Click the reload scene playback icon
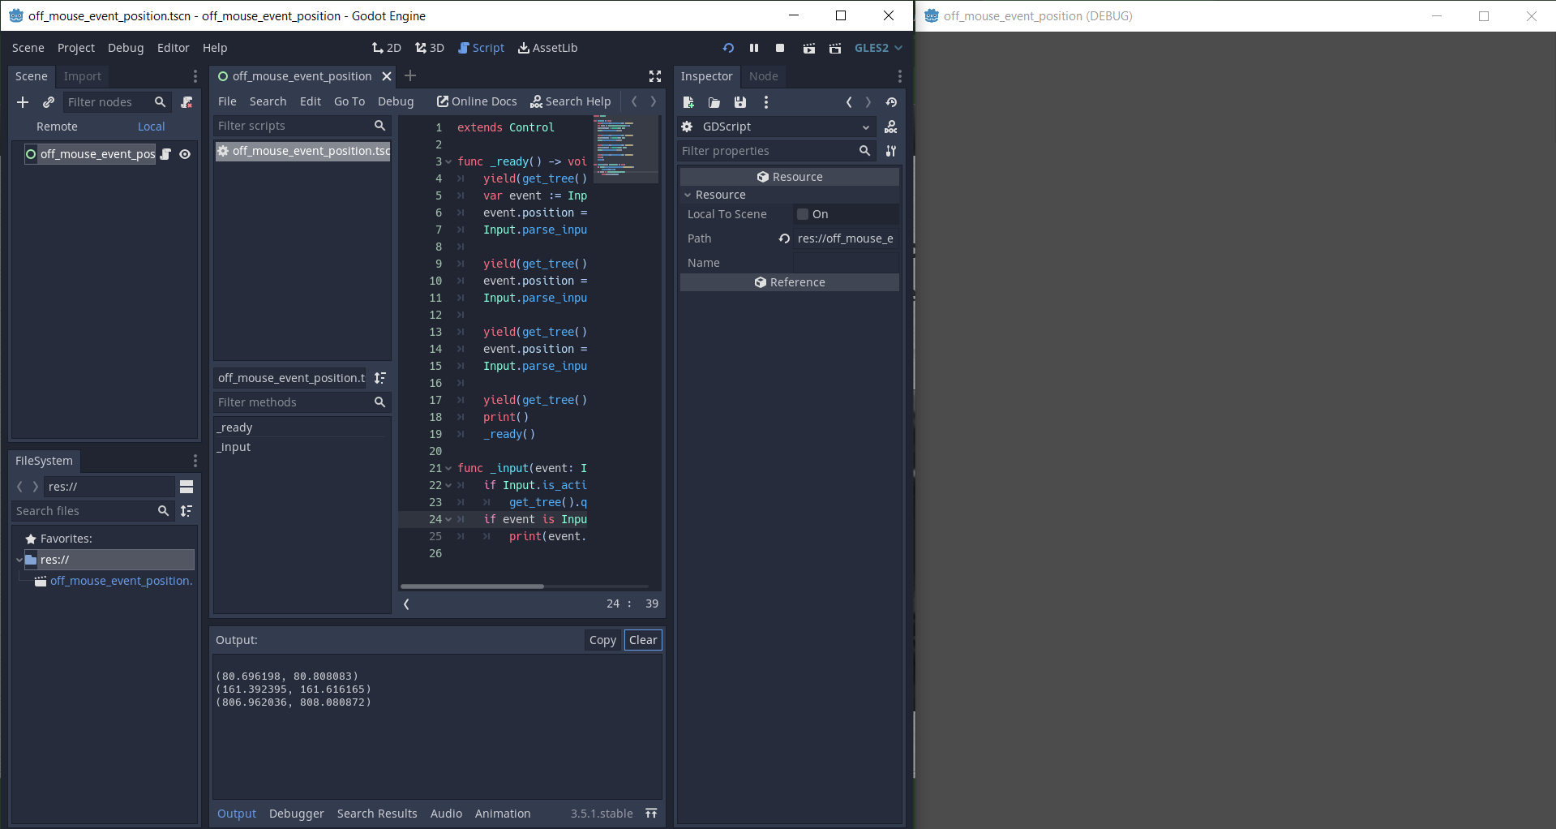The image size is (1556, 829). [x=728, y=48]
